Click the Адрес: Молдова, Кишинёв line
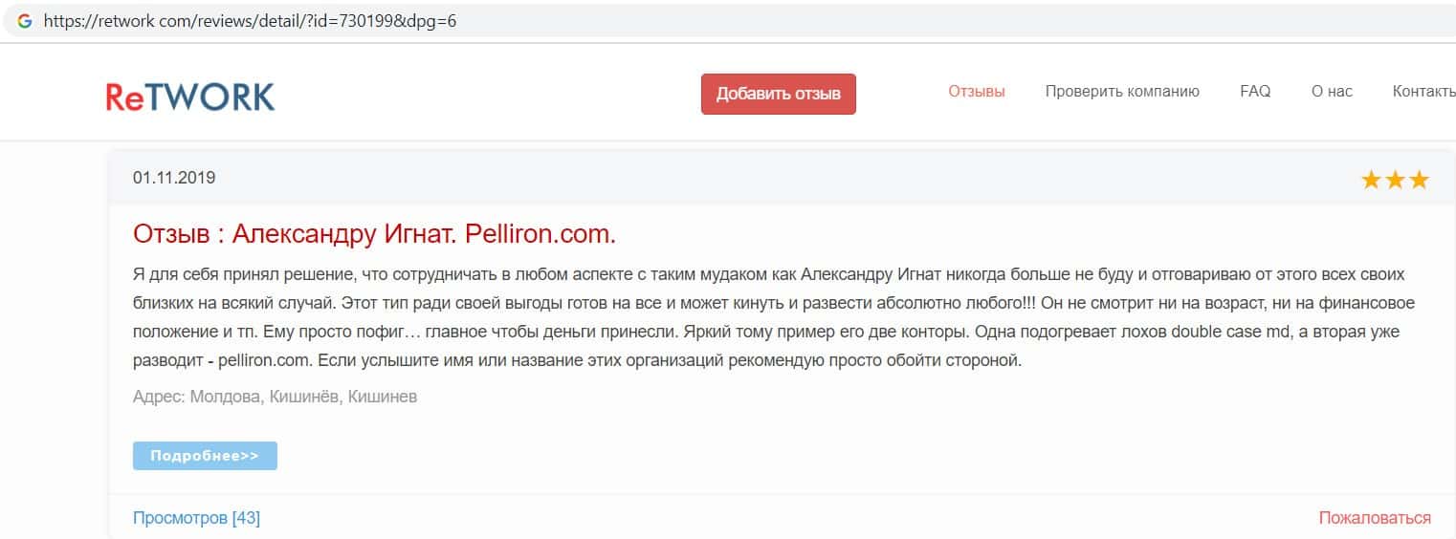Viewport: 1456px width, 539px height. (x=275, y=397)
